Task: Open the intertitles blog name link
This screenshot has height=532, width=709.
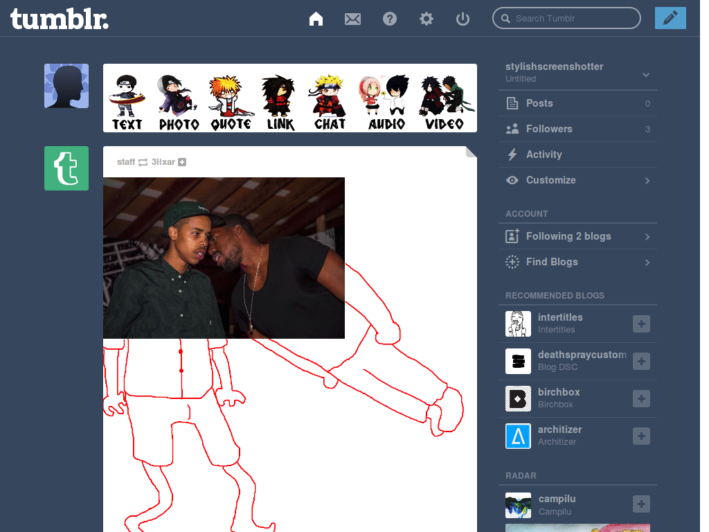Action: [560, 317]
